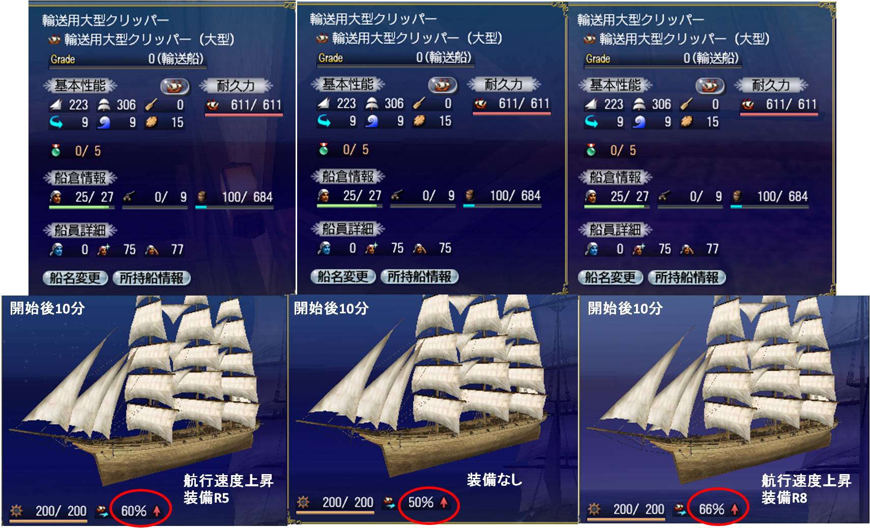The height and width of the screenshot is (528, 870).
Task: Click the crew 25/27 gauge bar in middle panel
Action: [x=349, y=206]
